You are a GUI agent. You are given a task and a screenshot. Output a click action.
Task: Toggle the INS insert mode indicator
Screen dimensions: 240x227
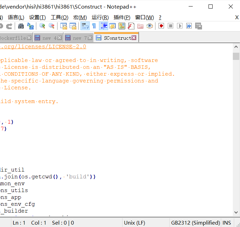point(227,223)
